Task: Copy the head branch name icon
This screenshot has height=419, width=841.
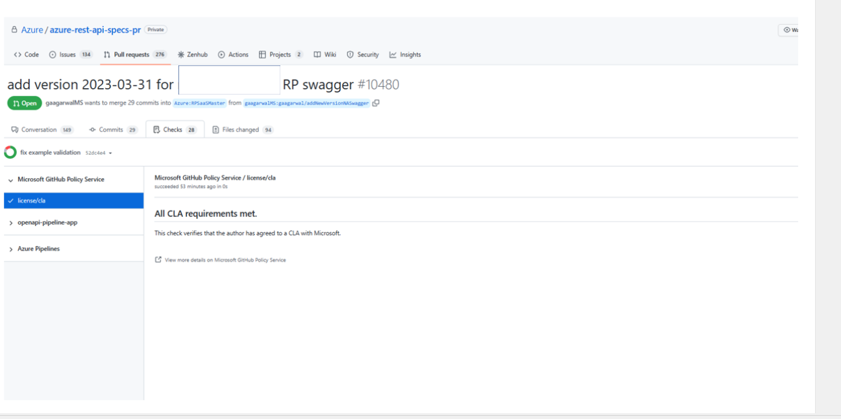Action: 376,103
